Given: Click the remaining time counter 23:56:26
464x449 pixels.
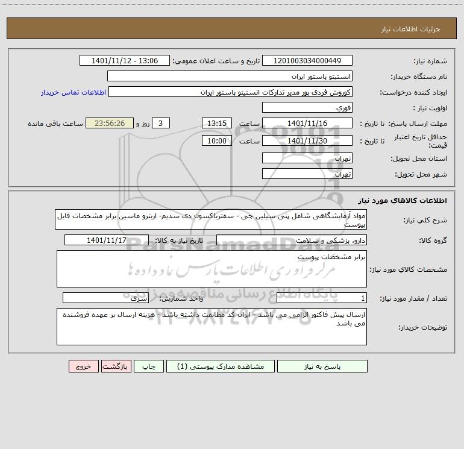Looking at the screenshot, I should pyautogui.click(x=110, y=123).
